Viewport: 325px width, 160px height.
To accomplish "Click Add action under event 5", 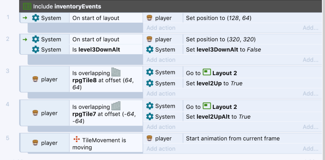I will pos(161,149).
